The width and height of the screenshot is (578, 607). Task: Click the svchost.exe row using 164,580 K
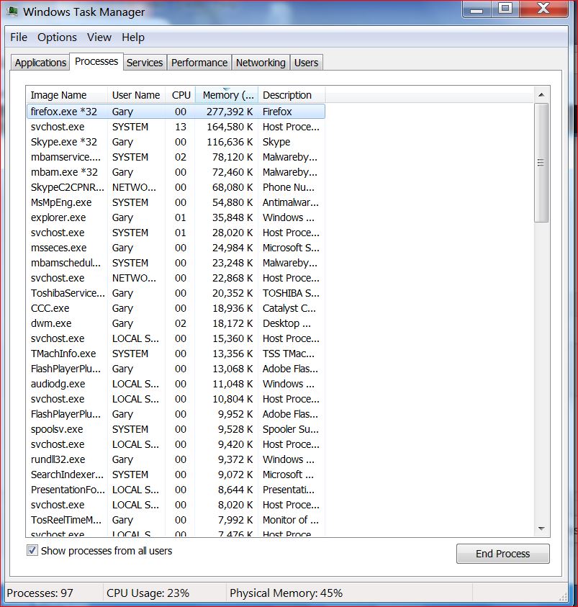(x=176, y=127)
